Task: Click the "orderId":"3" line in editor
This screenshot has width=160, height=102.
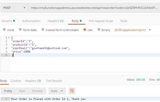Action: [x=22, y=41]
